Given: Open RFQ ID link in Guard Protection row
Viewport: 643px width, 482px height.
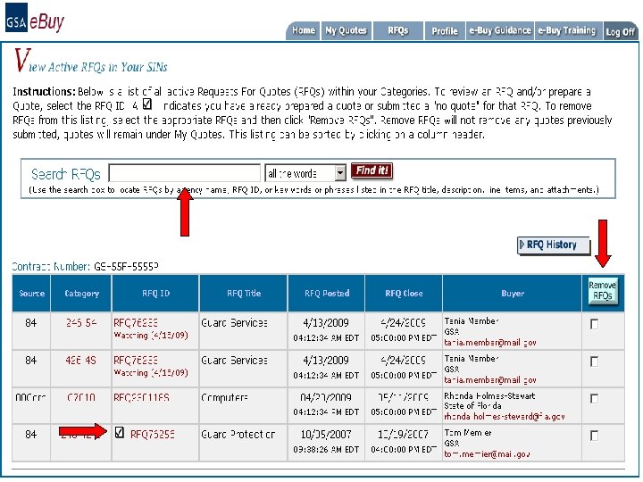Looking at the screenshot, I should [152, 435].
